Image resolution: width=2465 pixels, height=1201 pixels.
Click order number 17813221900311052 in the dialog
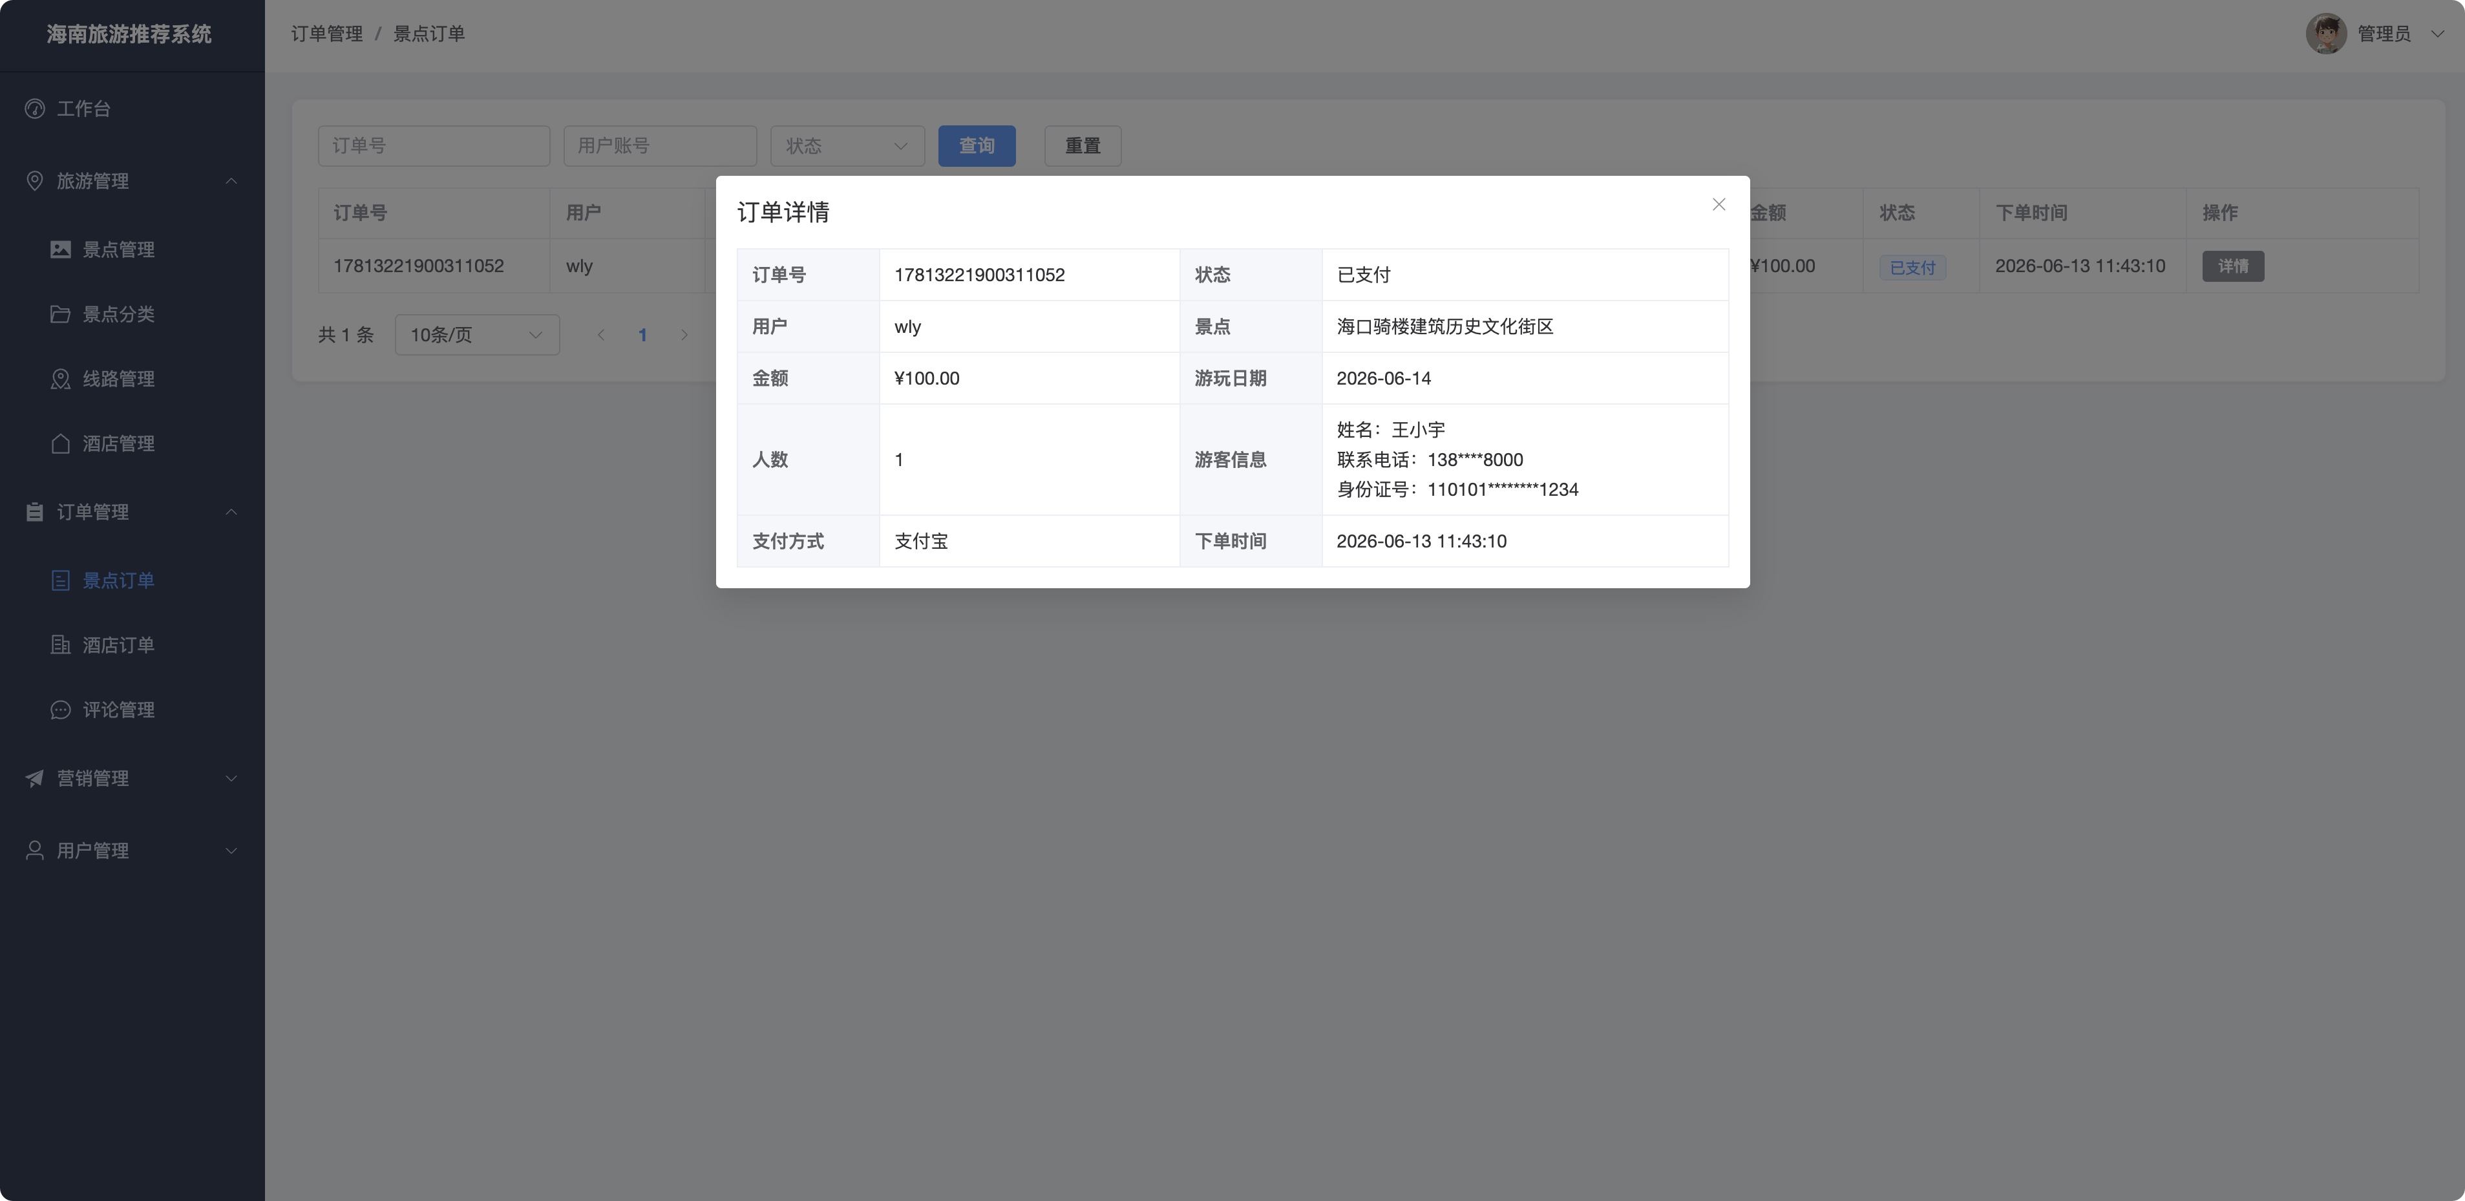[x=979, y=275]
